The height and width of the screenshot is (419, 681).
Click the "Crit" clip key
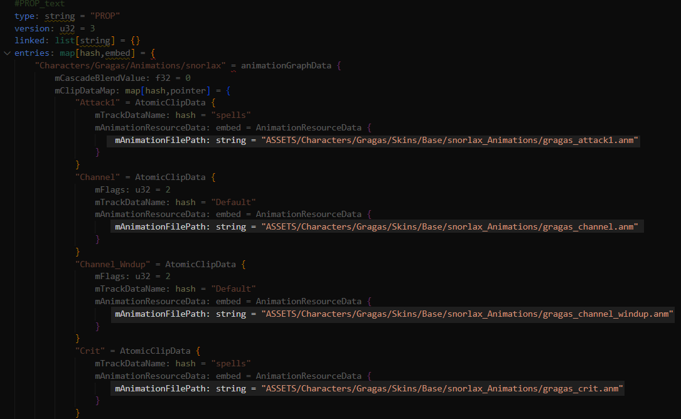pyautogui.click(x=90, y=351)
